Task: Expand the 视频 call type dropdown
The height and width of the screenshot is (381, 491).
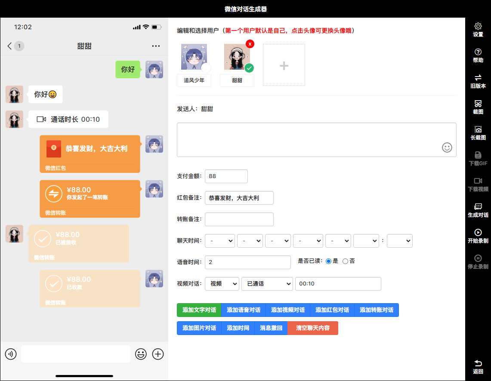Action: pos(222,284)
